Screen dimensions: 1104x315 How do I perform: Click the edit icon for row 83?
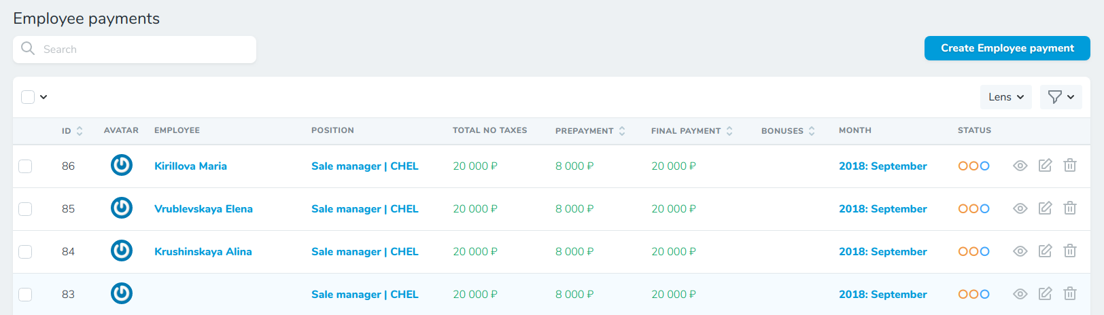coord(1045,294)
